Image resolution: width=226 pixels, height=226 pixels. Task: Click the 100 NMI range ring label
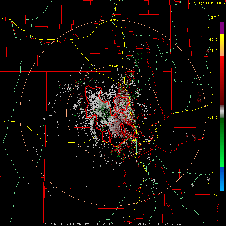[x=113, y=20]
